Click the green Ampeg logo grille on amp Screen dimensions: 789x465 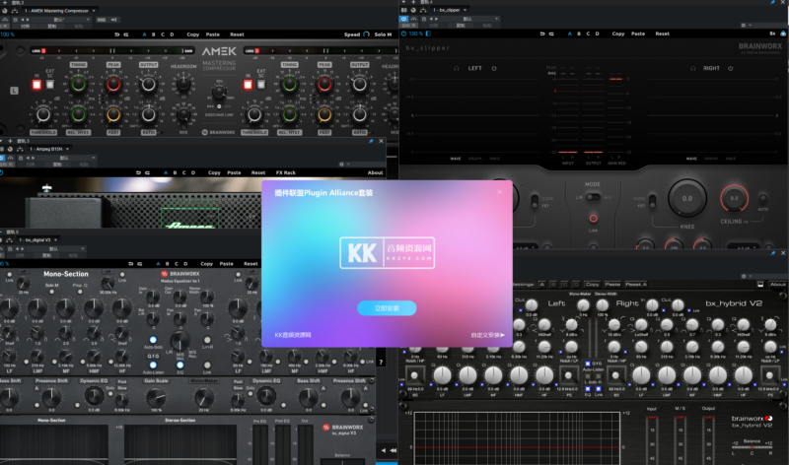(x=189, y=218)
